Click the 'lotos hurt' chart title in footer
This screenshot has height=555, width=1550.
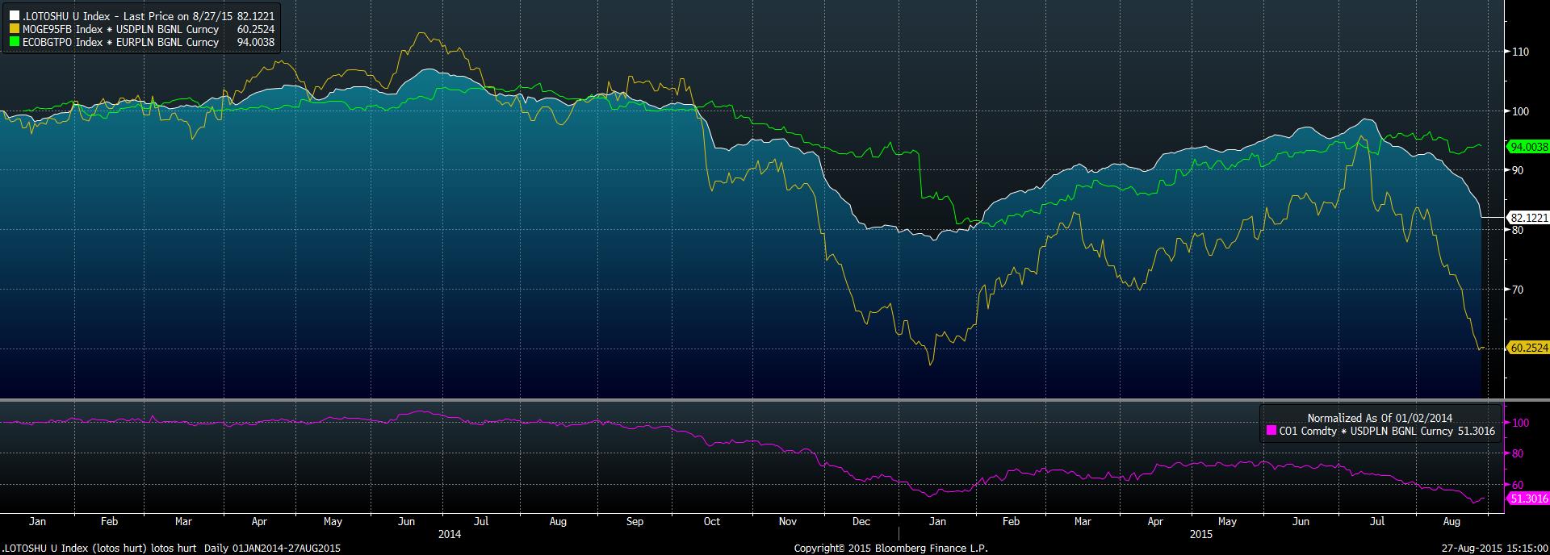[x=174, y=549]
